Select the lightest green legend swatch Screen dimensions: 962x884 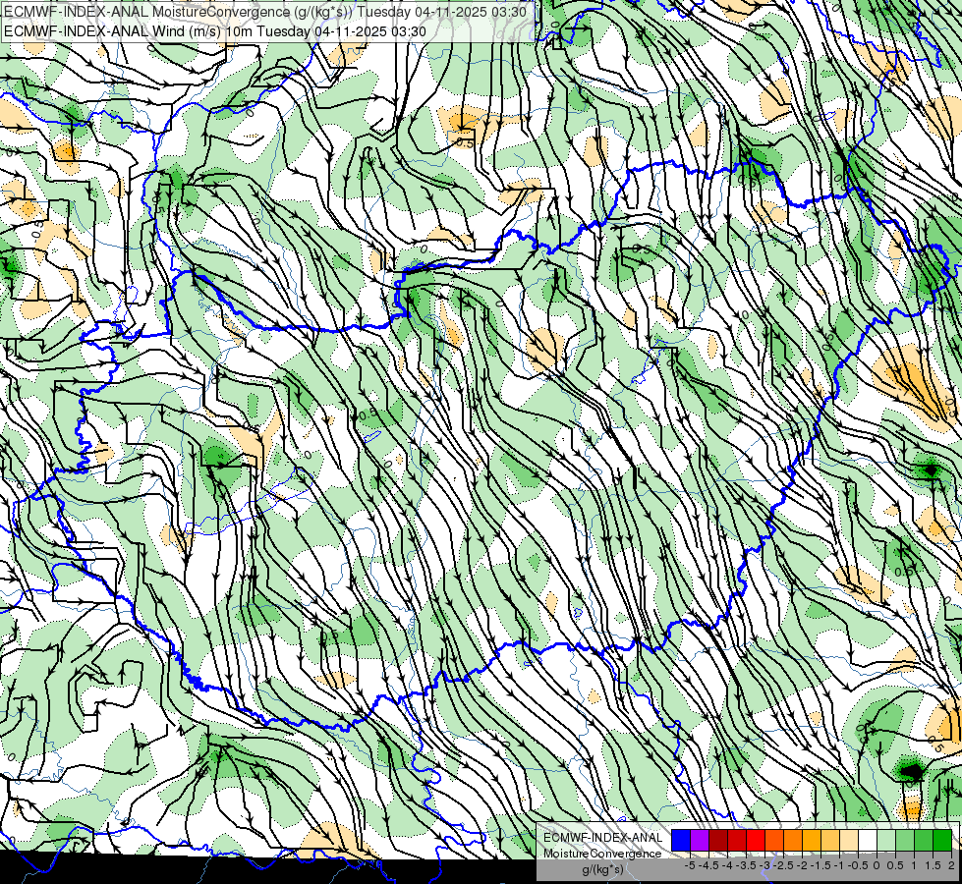coord(886,841)
